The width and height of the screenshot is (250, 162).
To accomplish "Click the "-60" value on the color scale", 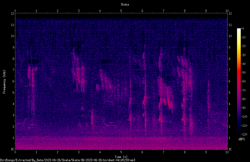I will click(243, 81).
